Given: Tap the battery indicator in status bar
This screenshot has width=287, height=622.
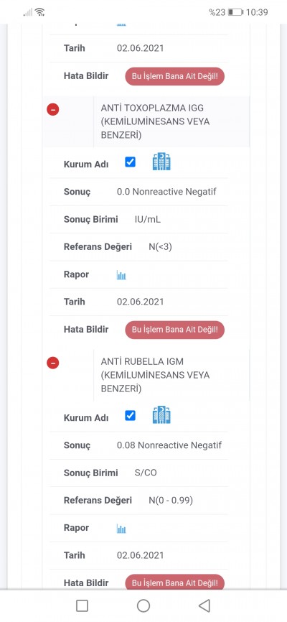Looking at the screenshot, I should click(235, 12).
